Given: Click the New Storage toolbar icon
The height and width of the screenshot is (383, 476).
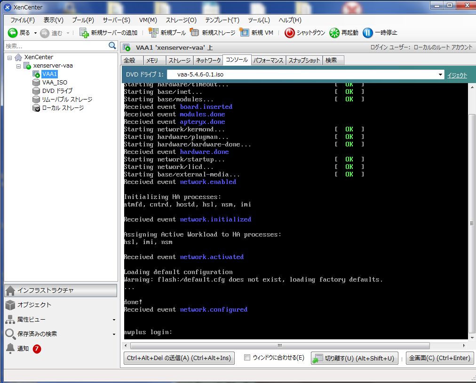Looking at the screenshot, I should tap(195, 33).
